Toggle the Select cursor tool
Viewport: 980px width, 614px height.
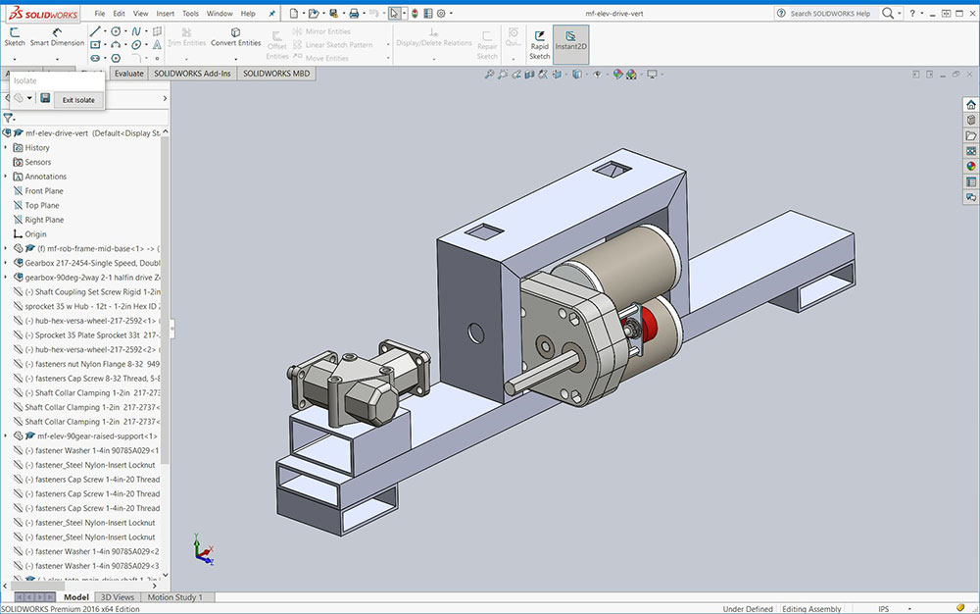(x=393, y=14)
